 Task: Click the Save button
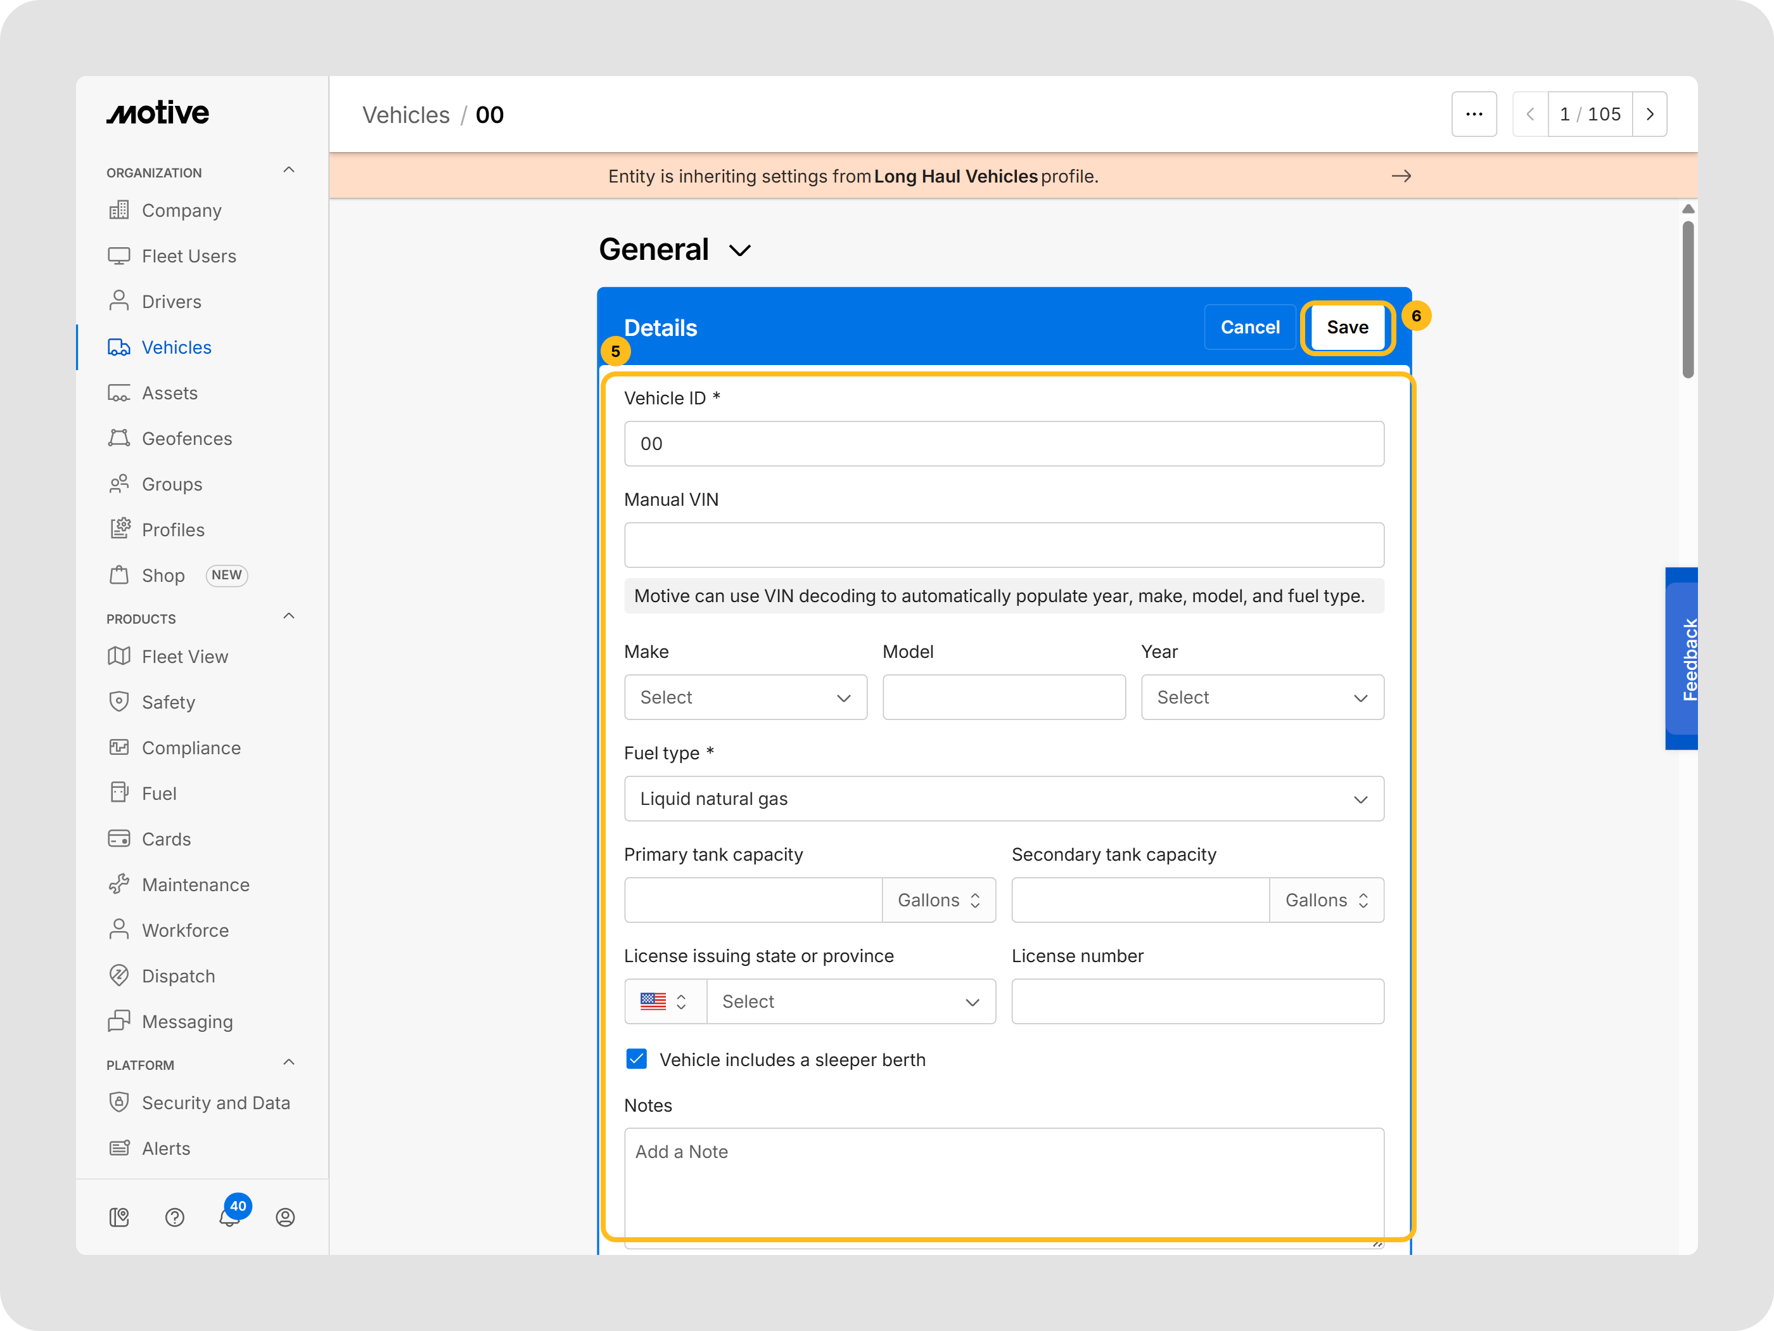click(x=1346, y=327)
